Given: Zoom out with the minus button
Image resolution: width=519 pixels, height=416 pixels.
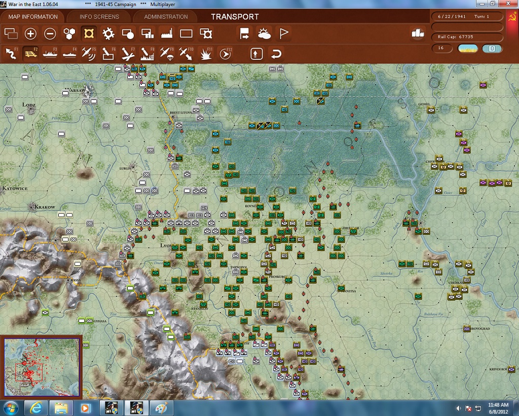Looking at the screenshot, I should 50,33.
